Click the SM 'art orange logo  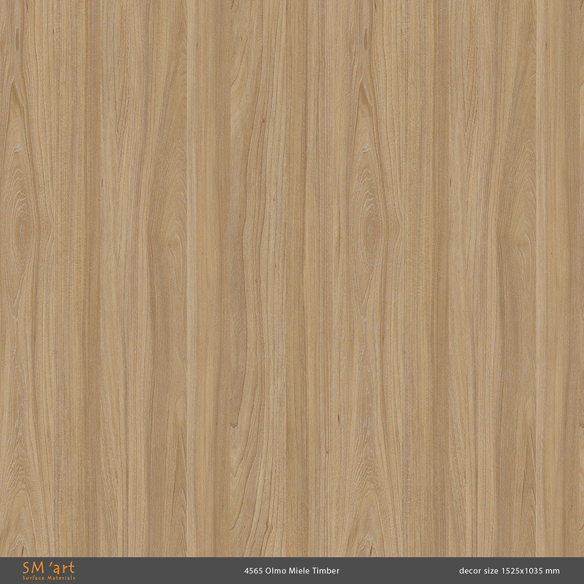point(48,568)
